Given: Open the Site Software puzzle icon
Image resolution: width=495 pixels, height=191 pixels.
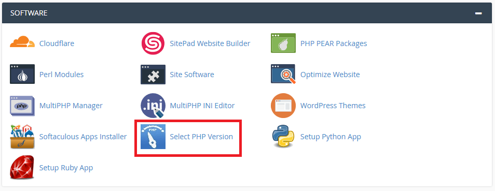Looking at the screenshot, I should (153, 75).
